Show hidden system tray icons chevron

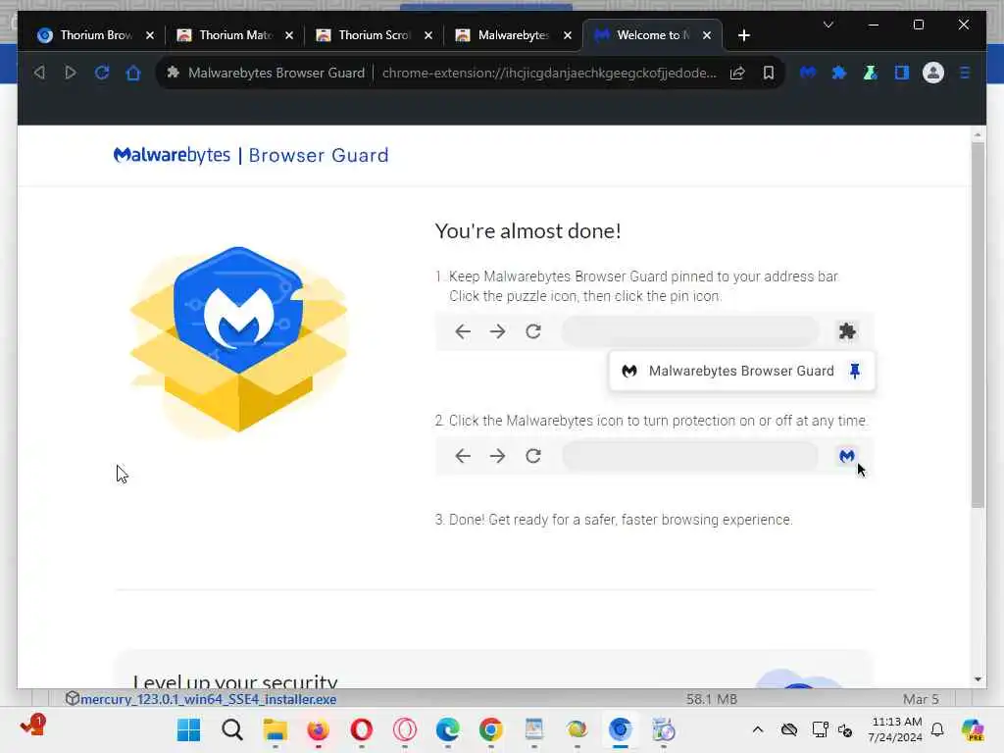point(758,729)
